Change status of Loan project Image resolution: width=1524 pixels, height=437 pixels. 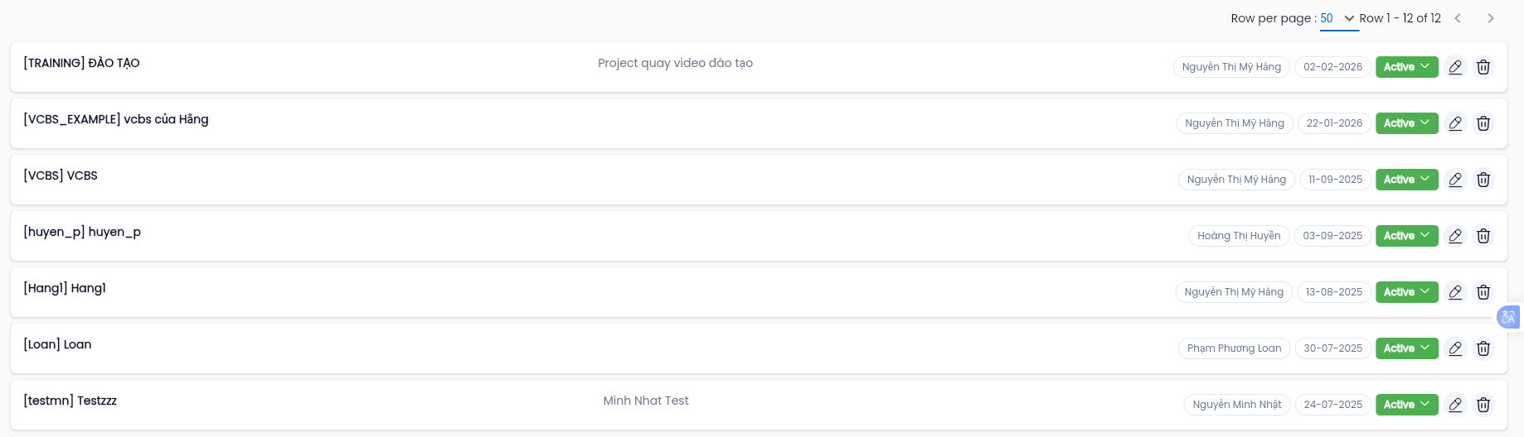(x=1406, y=348)
